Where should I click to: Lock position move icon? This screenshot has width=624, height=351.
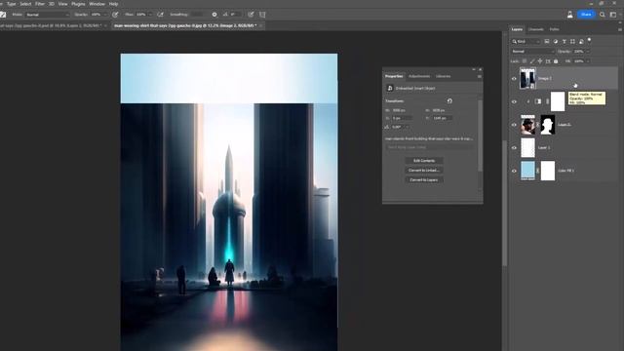540,61
